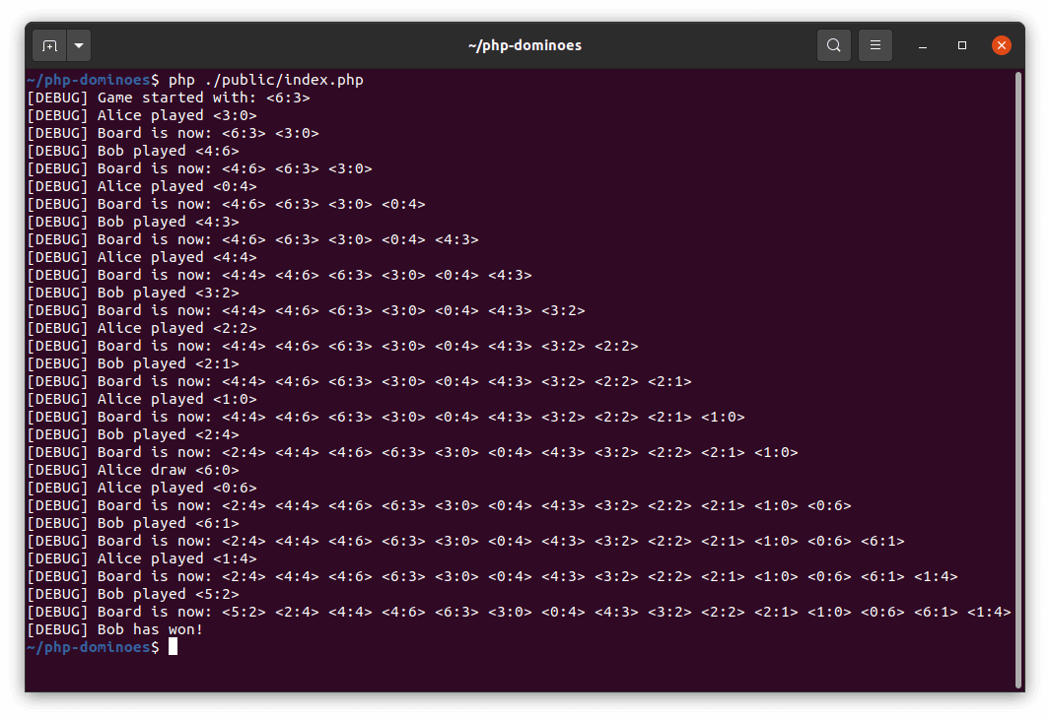Click the ~/php-dominoes window title
Screen dimensions: 1050x720
pyautogui.click(x=525, y=45)
